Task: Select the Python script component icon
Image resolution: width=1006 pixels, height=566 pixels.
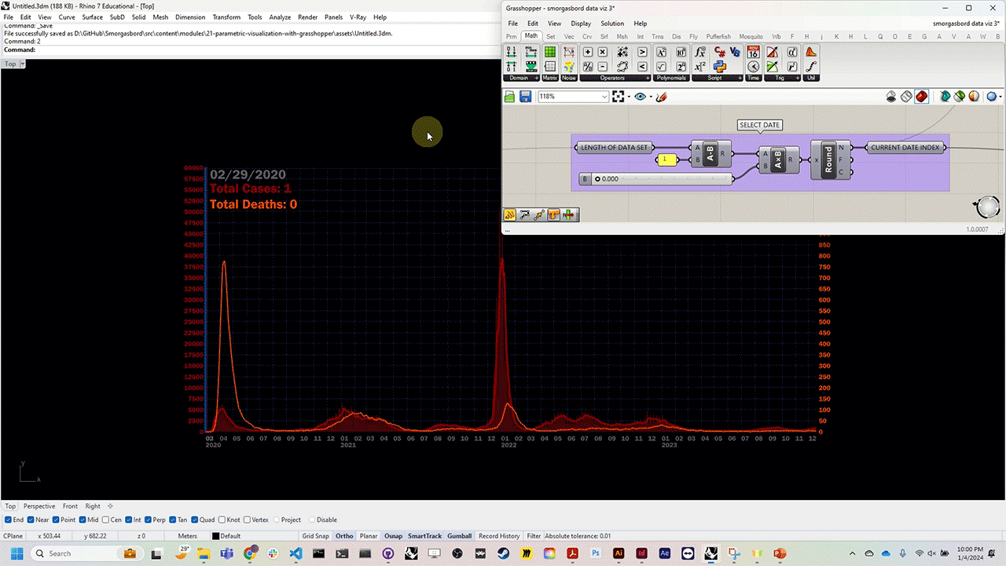Action: tap(720, 66)
